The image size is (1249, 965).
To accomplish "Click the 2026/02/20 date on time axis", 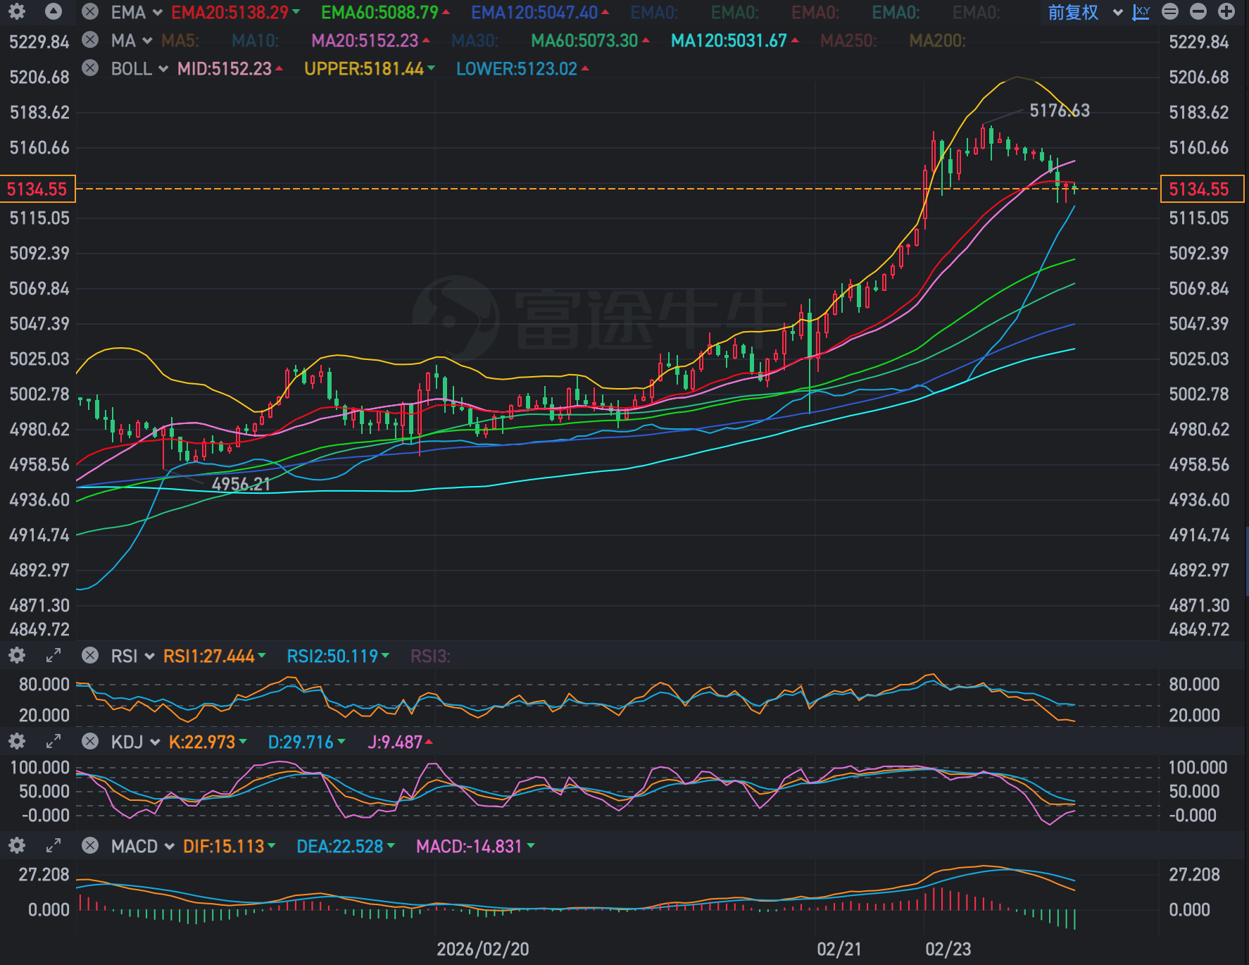I will pos(482,949).
